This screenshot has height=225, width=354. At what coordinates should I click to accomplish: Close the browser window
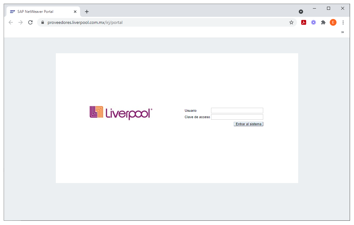[342, 8]
